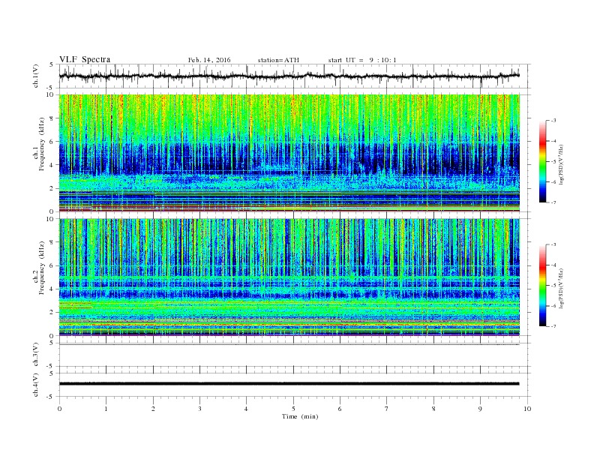Click the ch.1 frequency tick label "8"
Image resolution: width=594 pixels, height=459 pixels.
pyautogui.click(x=52, y=118)
